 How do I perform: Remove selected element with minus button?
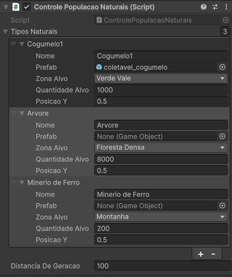pos(213,254)
